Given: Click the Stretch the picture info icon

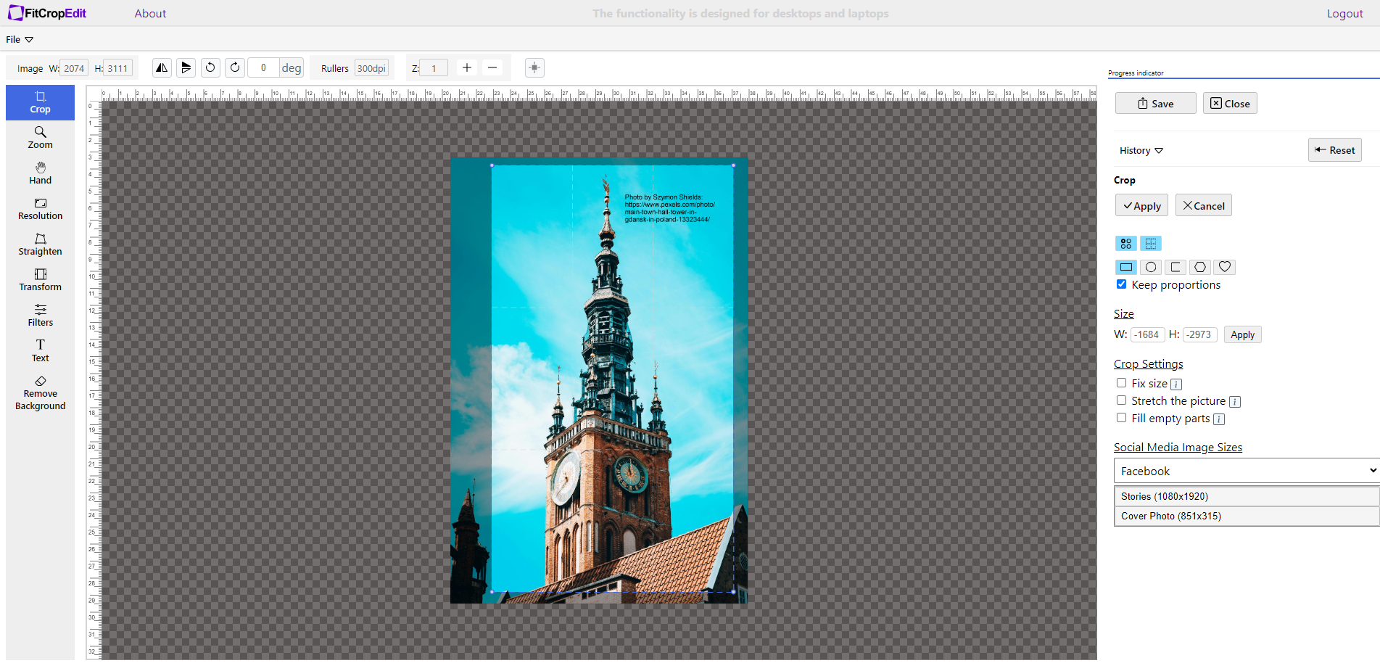Looking at the screenshot, I should pos(1235,402).
